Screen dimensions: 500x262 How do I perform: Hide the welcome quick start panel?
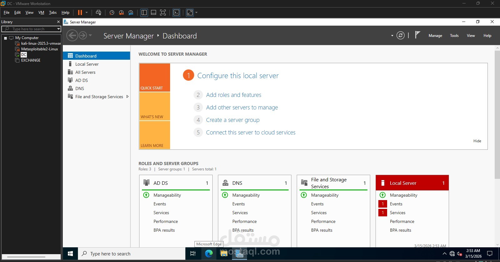click(477, 141)
